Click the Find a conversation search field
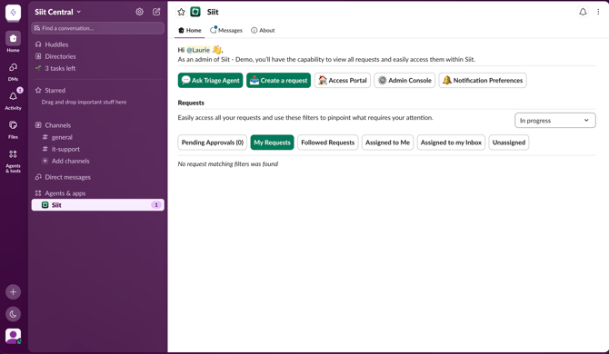The width and height of the screenshot is (609, 354). click(98, 28)
